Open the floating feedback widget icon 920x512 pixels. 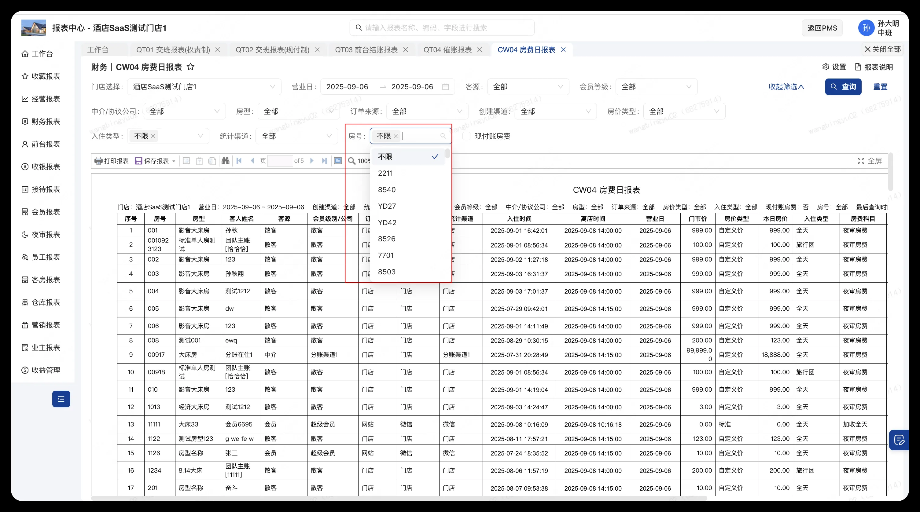[899, 440]
